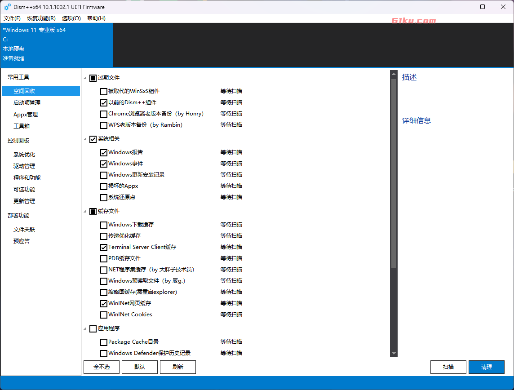Click 等待扫描 status beside WinINet Cookies
514x390 pixels.
(231, 315)
